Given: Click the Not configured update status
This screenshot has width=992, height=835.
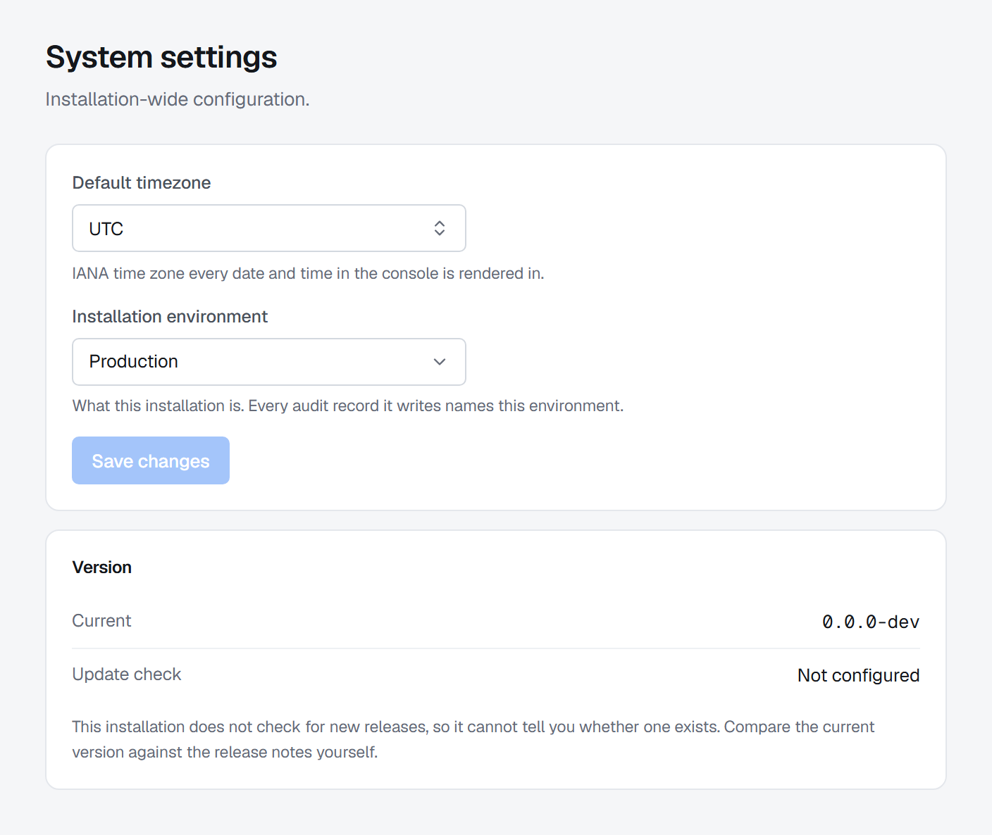Looking at the screenshot, I should 858,675.
